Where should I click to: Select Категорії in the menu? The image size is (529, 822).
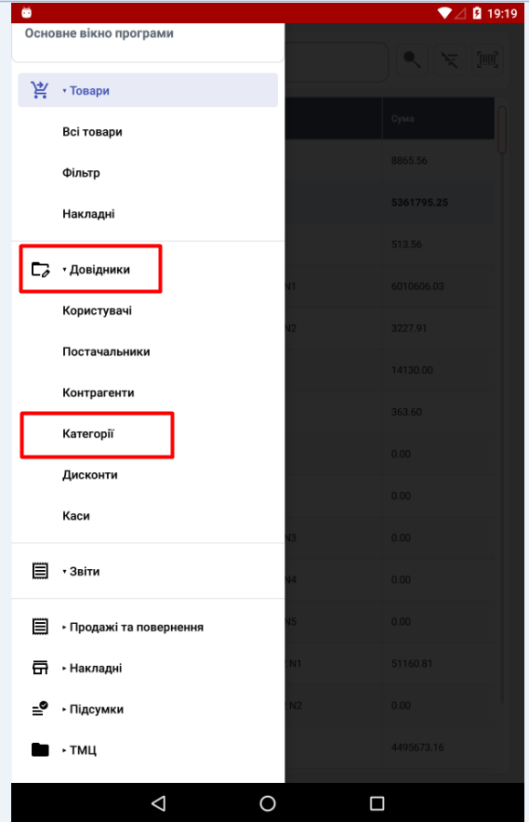coord(88,433)
